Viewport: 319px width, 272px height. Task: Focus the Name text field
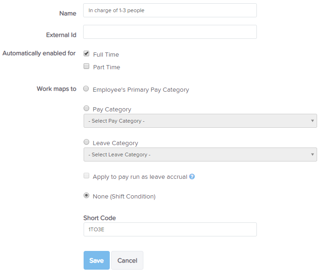pyautogui.click(x=170, y=10)
